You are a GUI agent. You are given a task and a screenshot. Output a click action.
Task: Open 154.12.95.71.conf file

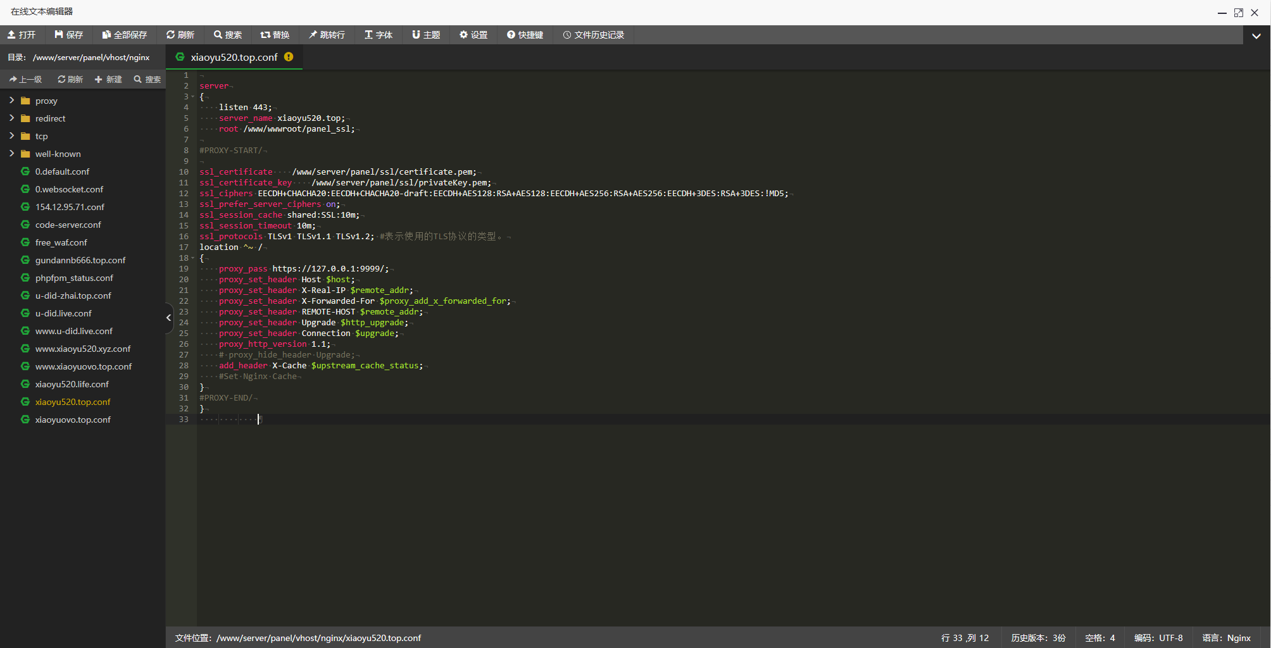tap(70, 207)
